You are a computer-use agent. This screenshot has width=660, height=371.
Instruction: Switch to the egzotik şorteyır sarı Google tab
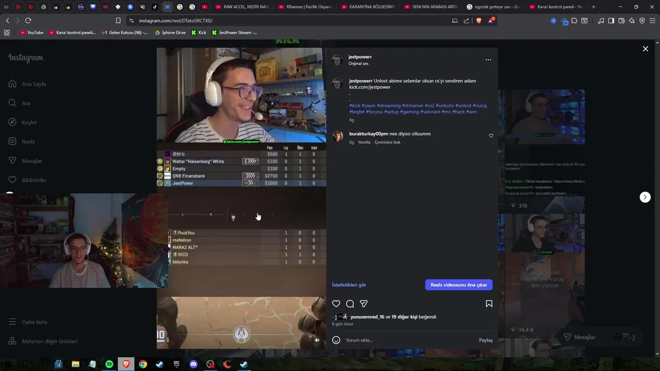tap(494, 7)
